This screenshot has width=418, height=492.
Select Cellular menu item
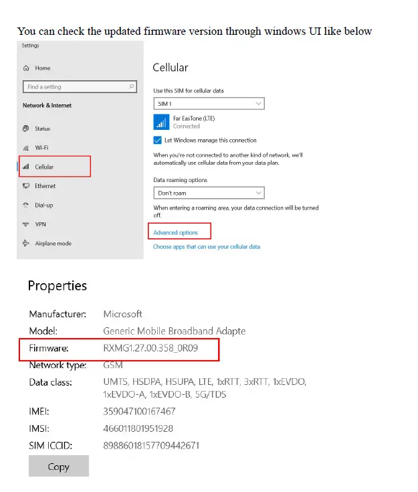coord(44,167)
